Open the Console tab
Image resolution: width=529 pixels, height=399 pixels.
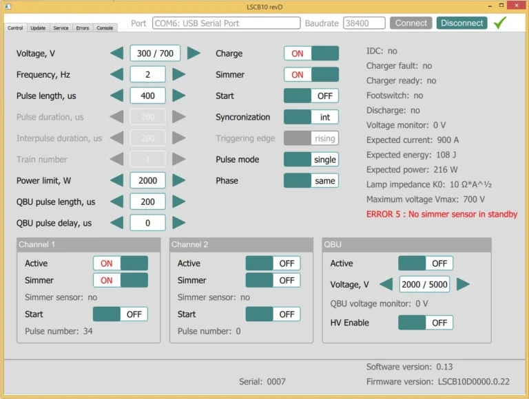coord(105,28)
